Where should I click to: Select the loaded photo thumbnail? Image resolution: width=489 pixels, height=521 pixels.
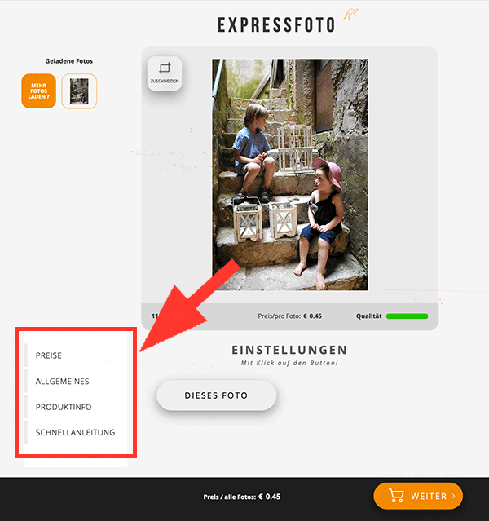[x=79, y=91]
